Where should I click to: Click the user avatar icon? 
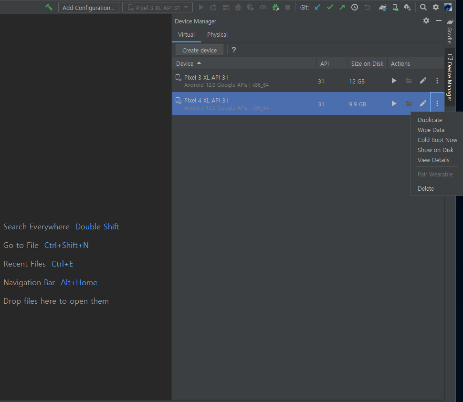click(448, 7)
